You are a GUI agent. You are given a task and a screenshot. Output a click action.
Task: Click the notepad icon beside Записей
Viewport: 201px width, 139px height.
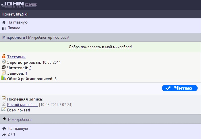(x=4, y=73)
